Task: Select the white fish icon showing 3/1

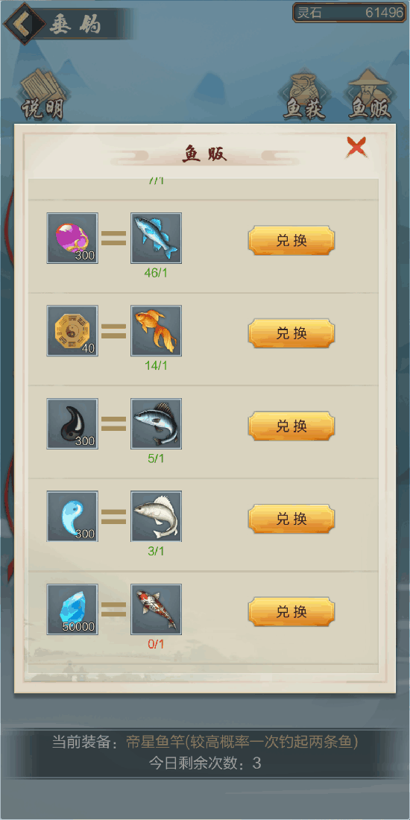Action: pyautogui.click(x=156, y=516)
